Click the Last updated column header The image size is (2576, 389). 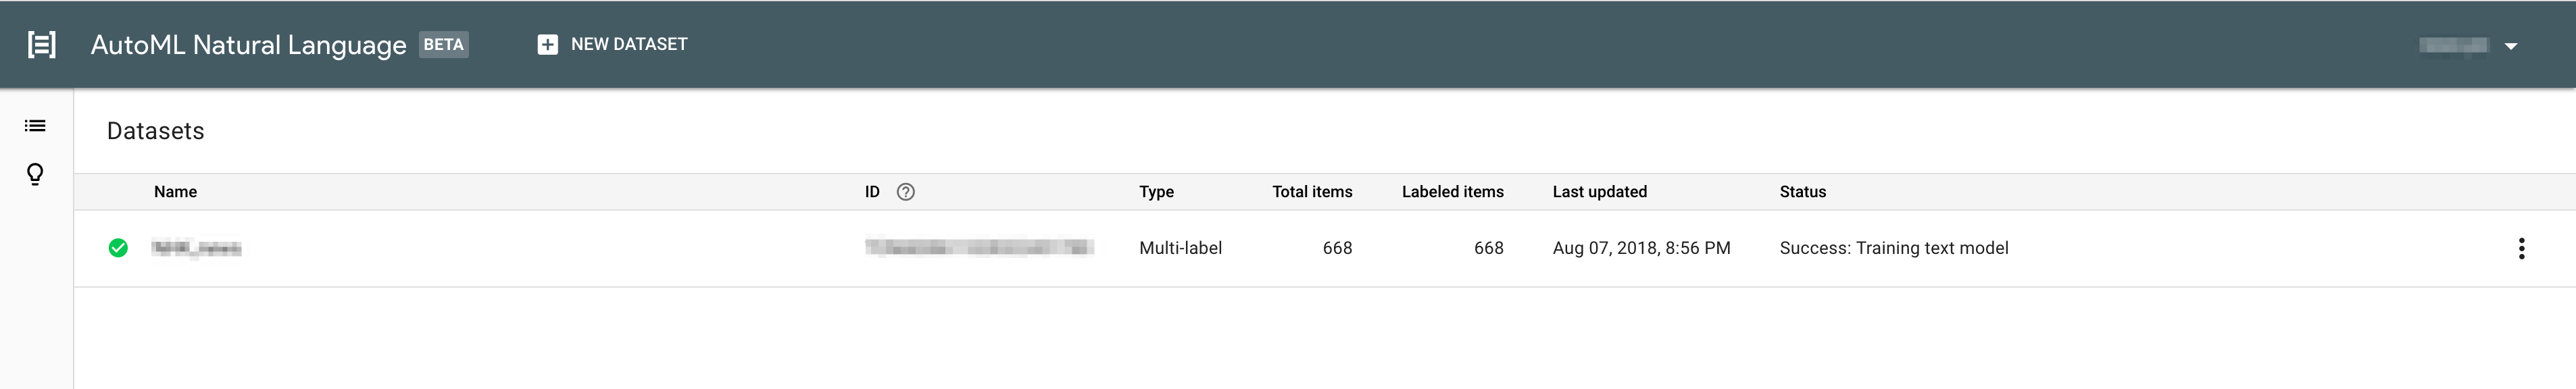(x=1599, y=192)
